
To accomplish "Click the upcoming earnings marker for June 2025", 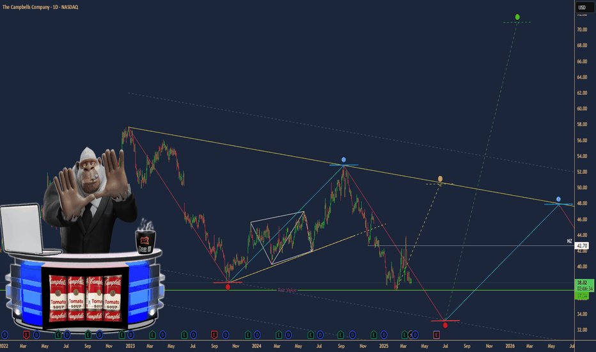I will (x=436, y=335).
